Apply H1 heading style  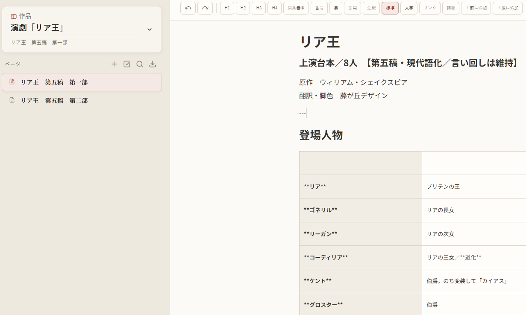tap(227, 8)
